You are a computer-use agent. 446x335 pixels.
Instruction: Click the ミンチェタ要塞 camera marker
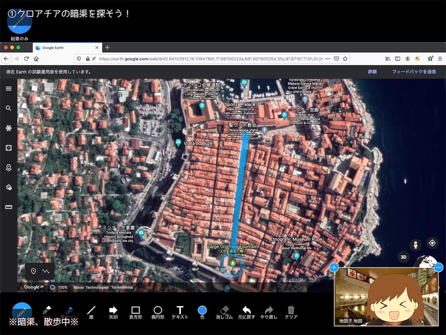pyautogui.click(x=141, y=234)
